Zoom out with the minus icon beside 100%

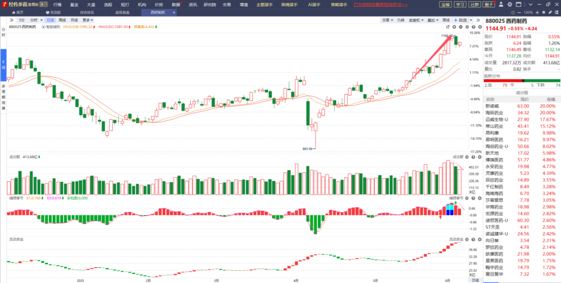click(519, 12)
